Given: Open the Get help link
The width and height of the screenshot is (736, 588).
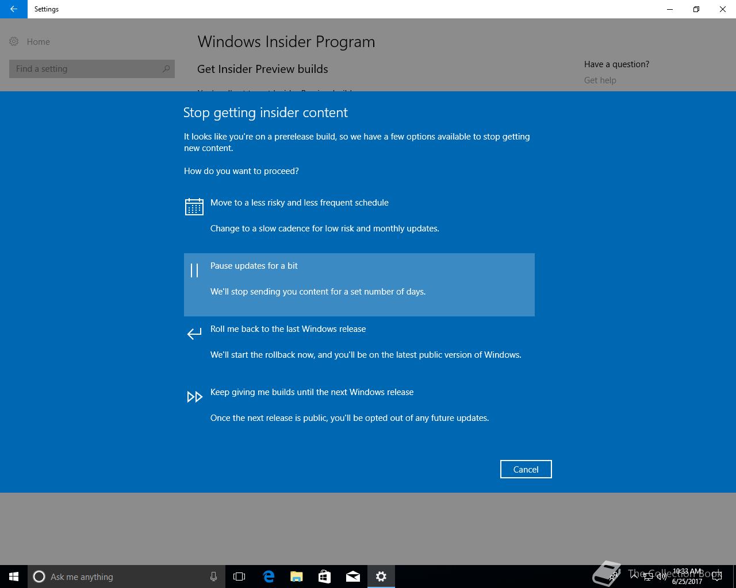Looking at the screenshot, I should tap(600, 80).
